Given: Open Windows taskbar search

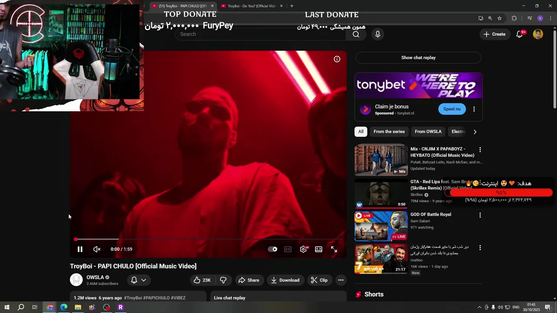Looking at the screenshot, I should 21,307.
